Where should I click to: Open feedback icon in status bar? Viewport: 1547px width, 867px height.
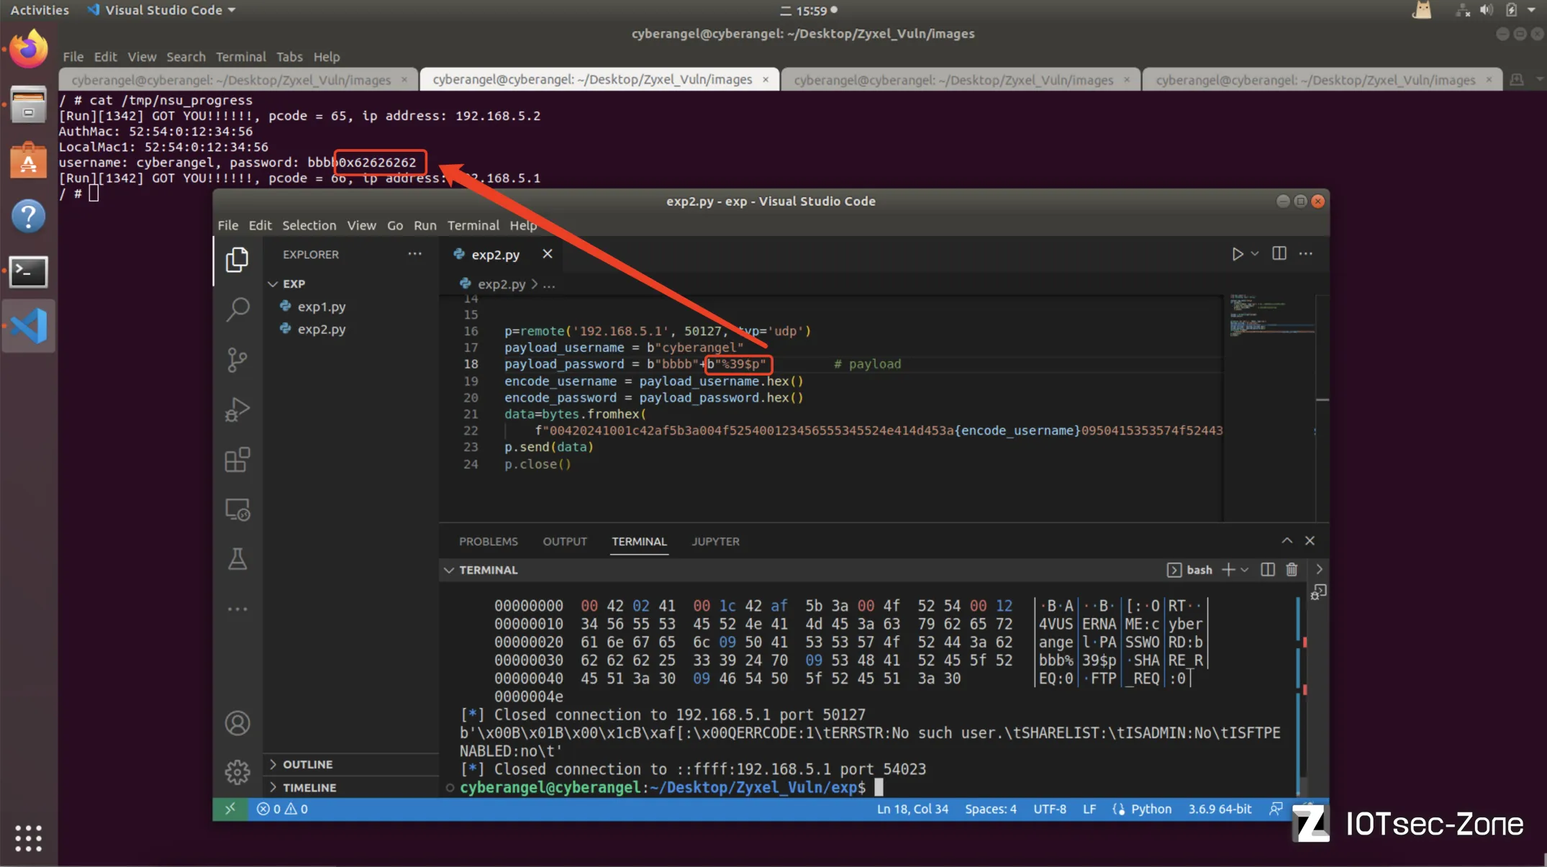click(1276, 809)
